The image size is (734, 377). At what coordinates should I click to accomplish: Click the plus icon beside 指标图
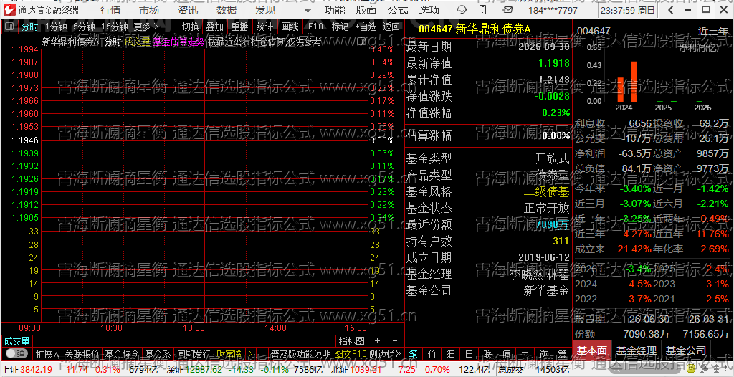click(x=377, y=341)
